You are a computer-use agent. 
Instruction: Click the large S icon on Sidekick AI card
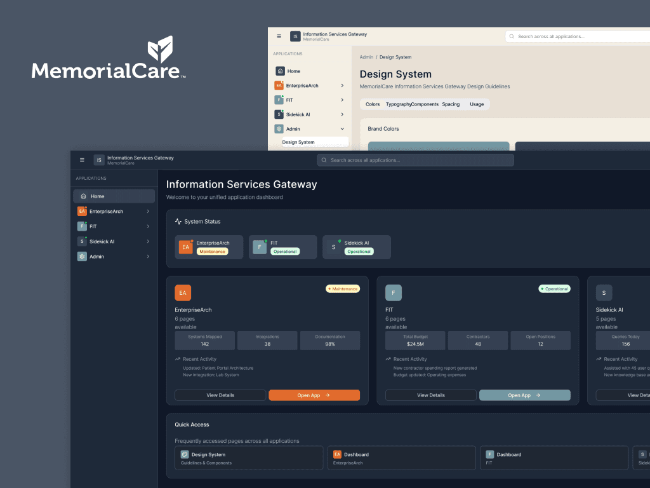point(604,293)
